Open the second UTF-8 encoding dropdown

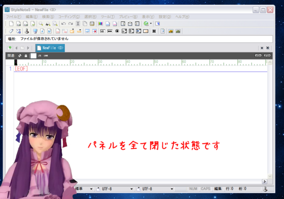[x=172, y=189]
